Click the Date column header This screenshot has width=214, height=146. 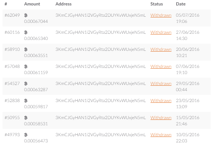tap(181, 4)
